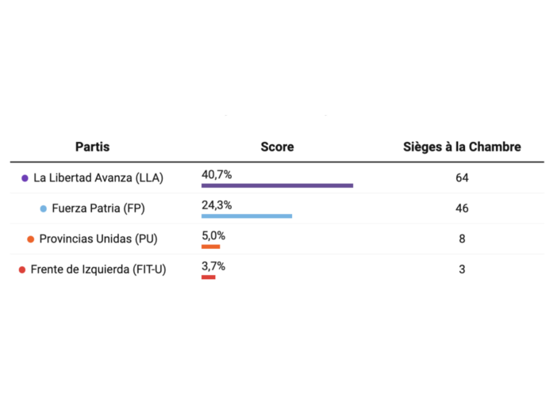The height and width of the screenshot is (409, 546).
Task: Sort by the Partis column header
Action: pyautogui.click(x=92, y=147)
